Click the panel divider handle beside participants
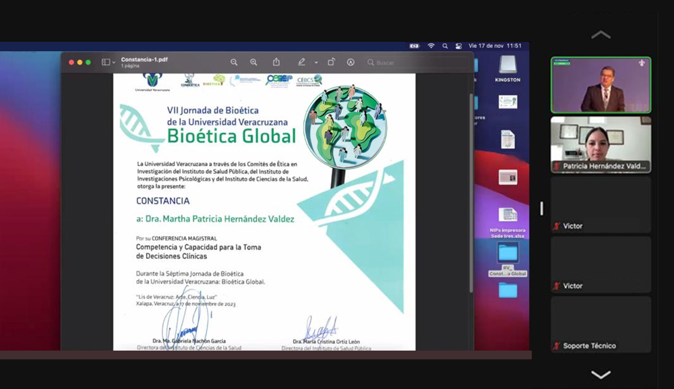Viewport: 674px width, 389px height. point(542,208)
